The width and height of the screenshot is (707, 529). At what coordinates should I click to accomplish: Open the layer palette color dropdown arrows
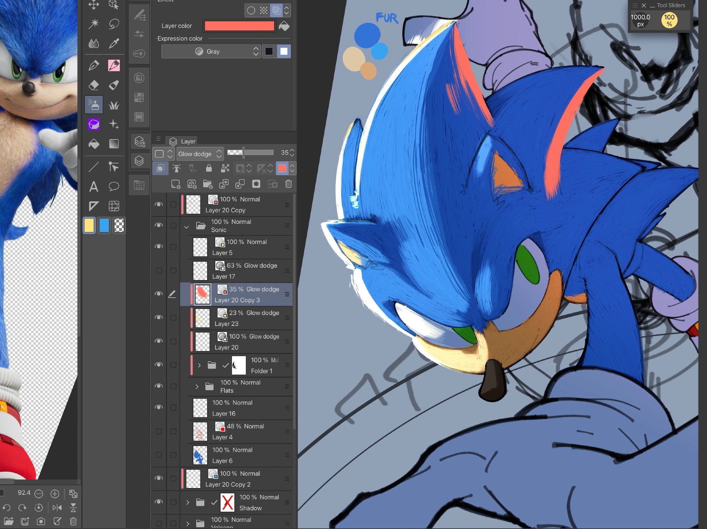point(292,168)
